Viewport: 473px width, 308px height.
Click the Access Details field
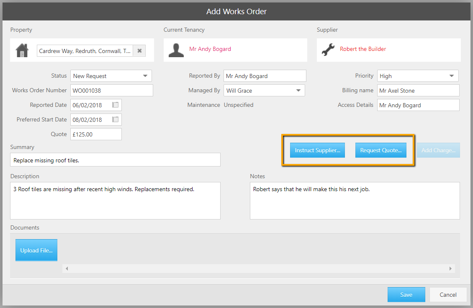pyautogui.click(x=419, y=105)
